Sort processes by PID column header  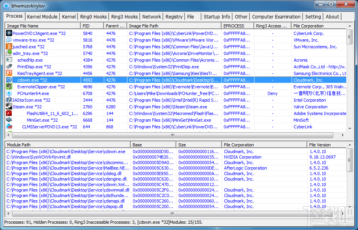[92, 26]
